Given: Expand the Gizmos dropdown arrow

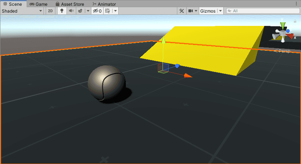Looking at the screenshot, I should (220, 11).
